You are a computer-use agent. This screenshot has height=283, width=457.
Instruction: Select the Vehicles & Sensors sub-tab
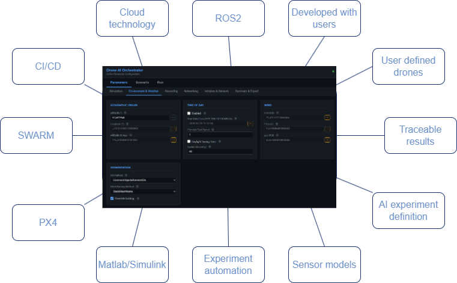pos(217,91)
